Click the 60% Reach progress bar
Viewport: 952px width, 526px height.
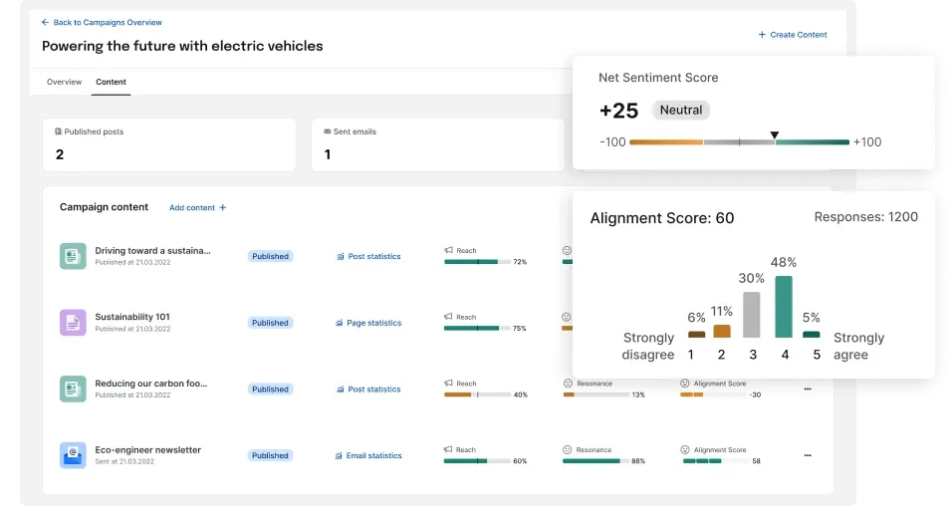pyautogui.click(x=477, y=461)
